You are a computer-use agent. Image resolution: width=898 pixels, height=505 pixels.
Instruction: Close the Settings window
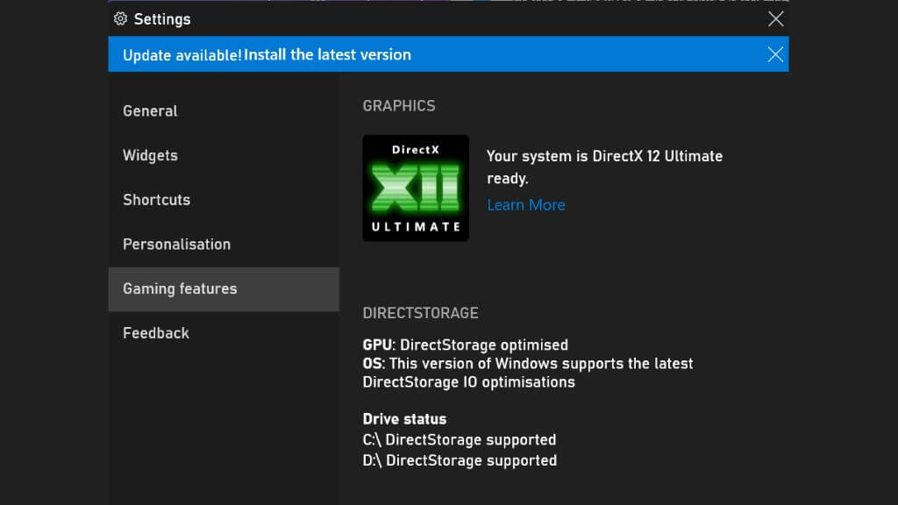(775, 18)
